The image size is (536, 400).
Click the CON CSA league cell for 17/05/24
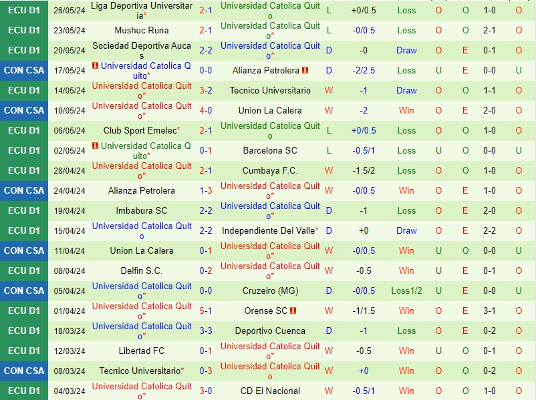tap(24, 70)
